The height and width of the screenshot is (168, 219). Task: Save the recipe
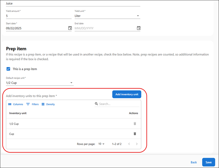click(x=208, y=162)
